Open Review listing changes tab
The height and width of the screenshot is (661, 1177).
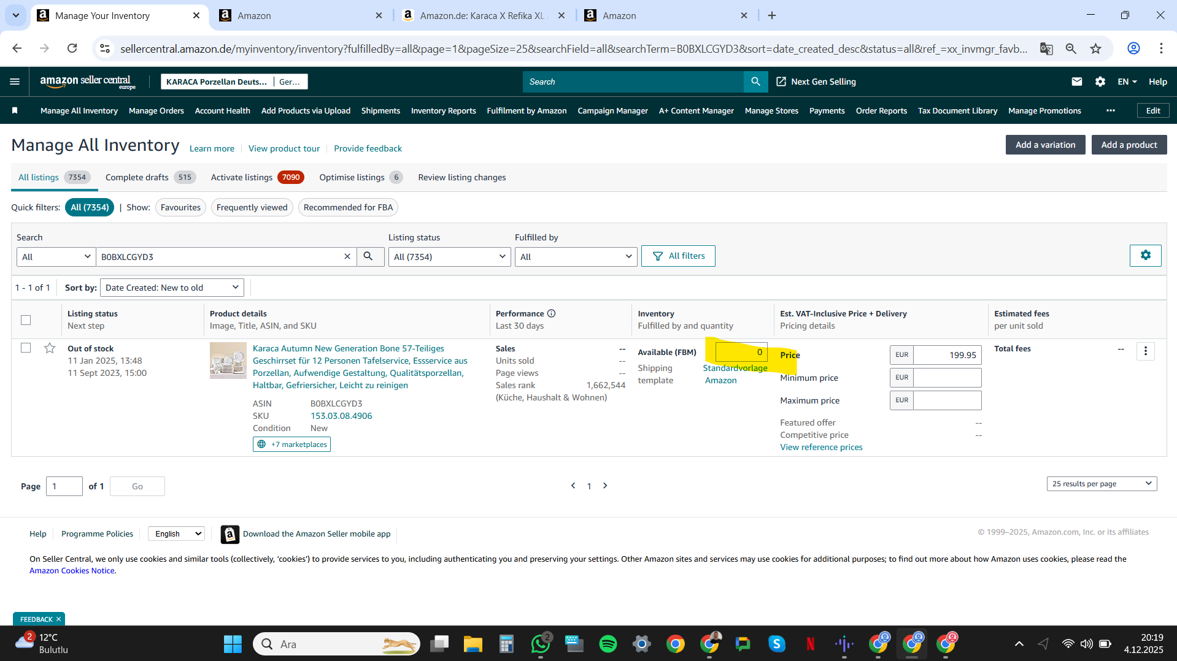462,177
